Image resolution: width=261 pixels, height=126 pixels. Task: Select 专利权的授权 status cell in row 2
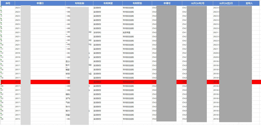[x=137, y=12]
